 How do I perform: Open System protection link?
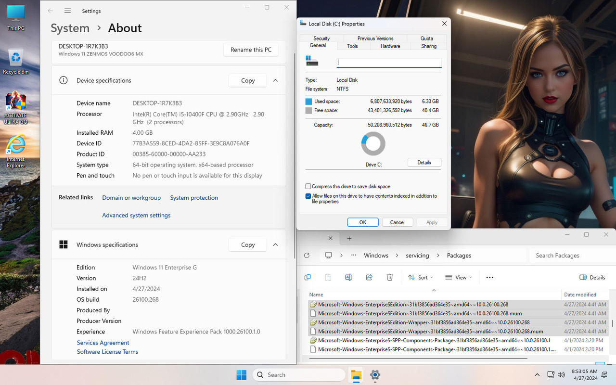194,198
